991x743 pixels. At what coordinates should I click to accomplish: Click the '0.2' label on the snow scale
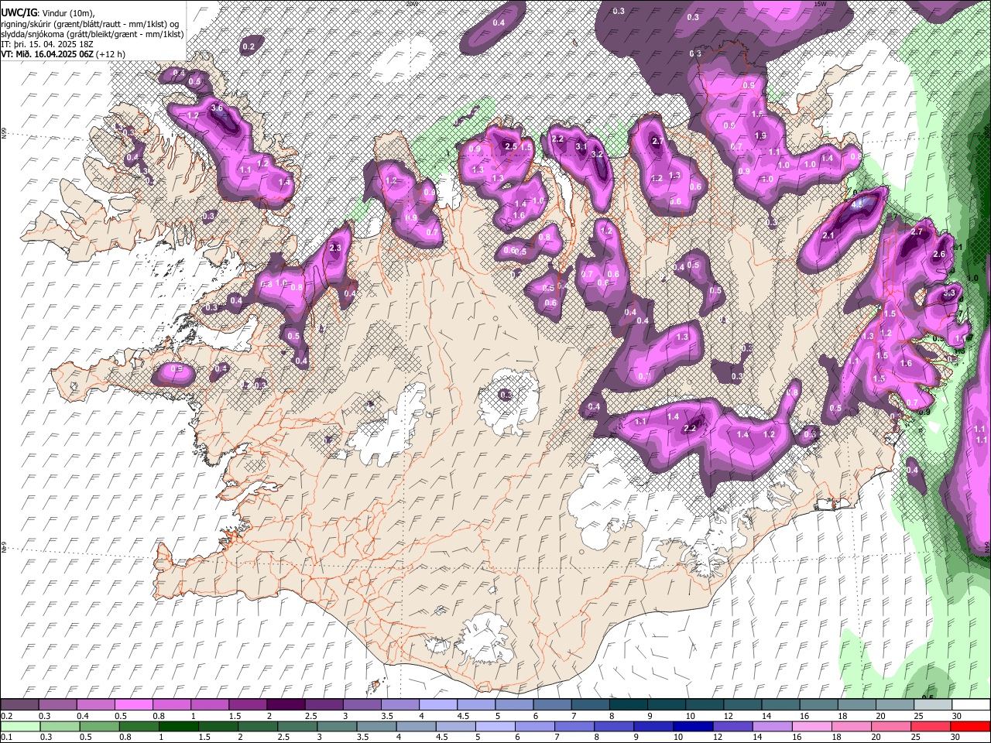(x=6, y=716)
